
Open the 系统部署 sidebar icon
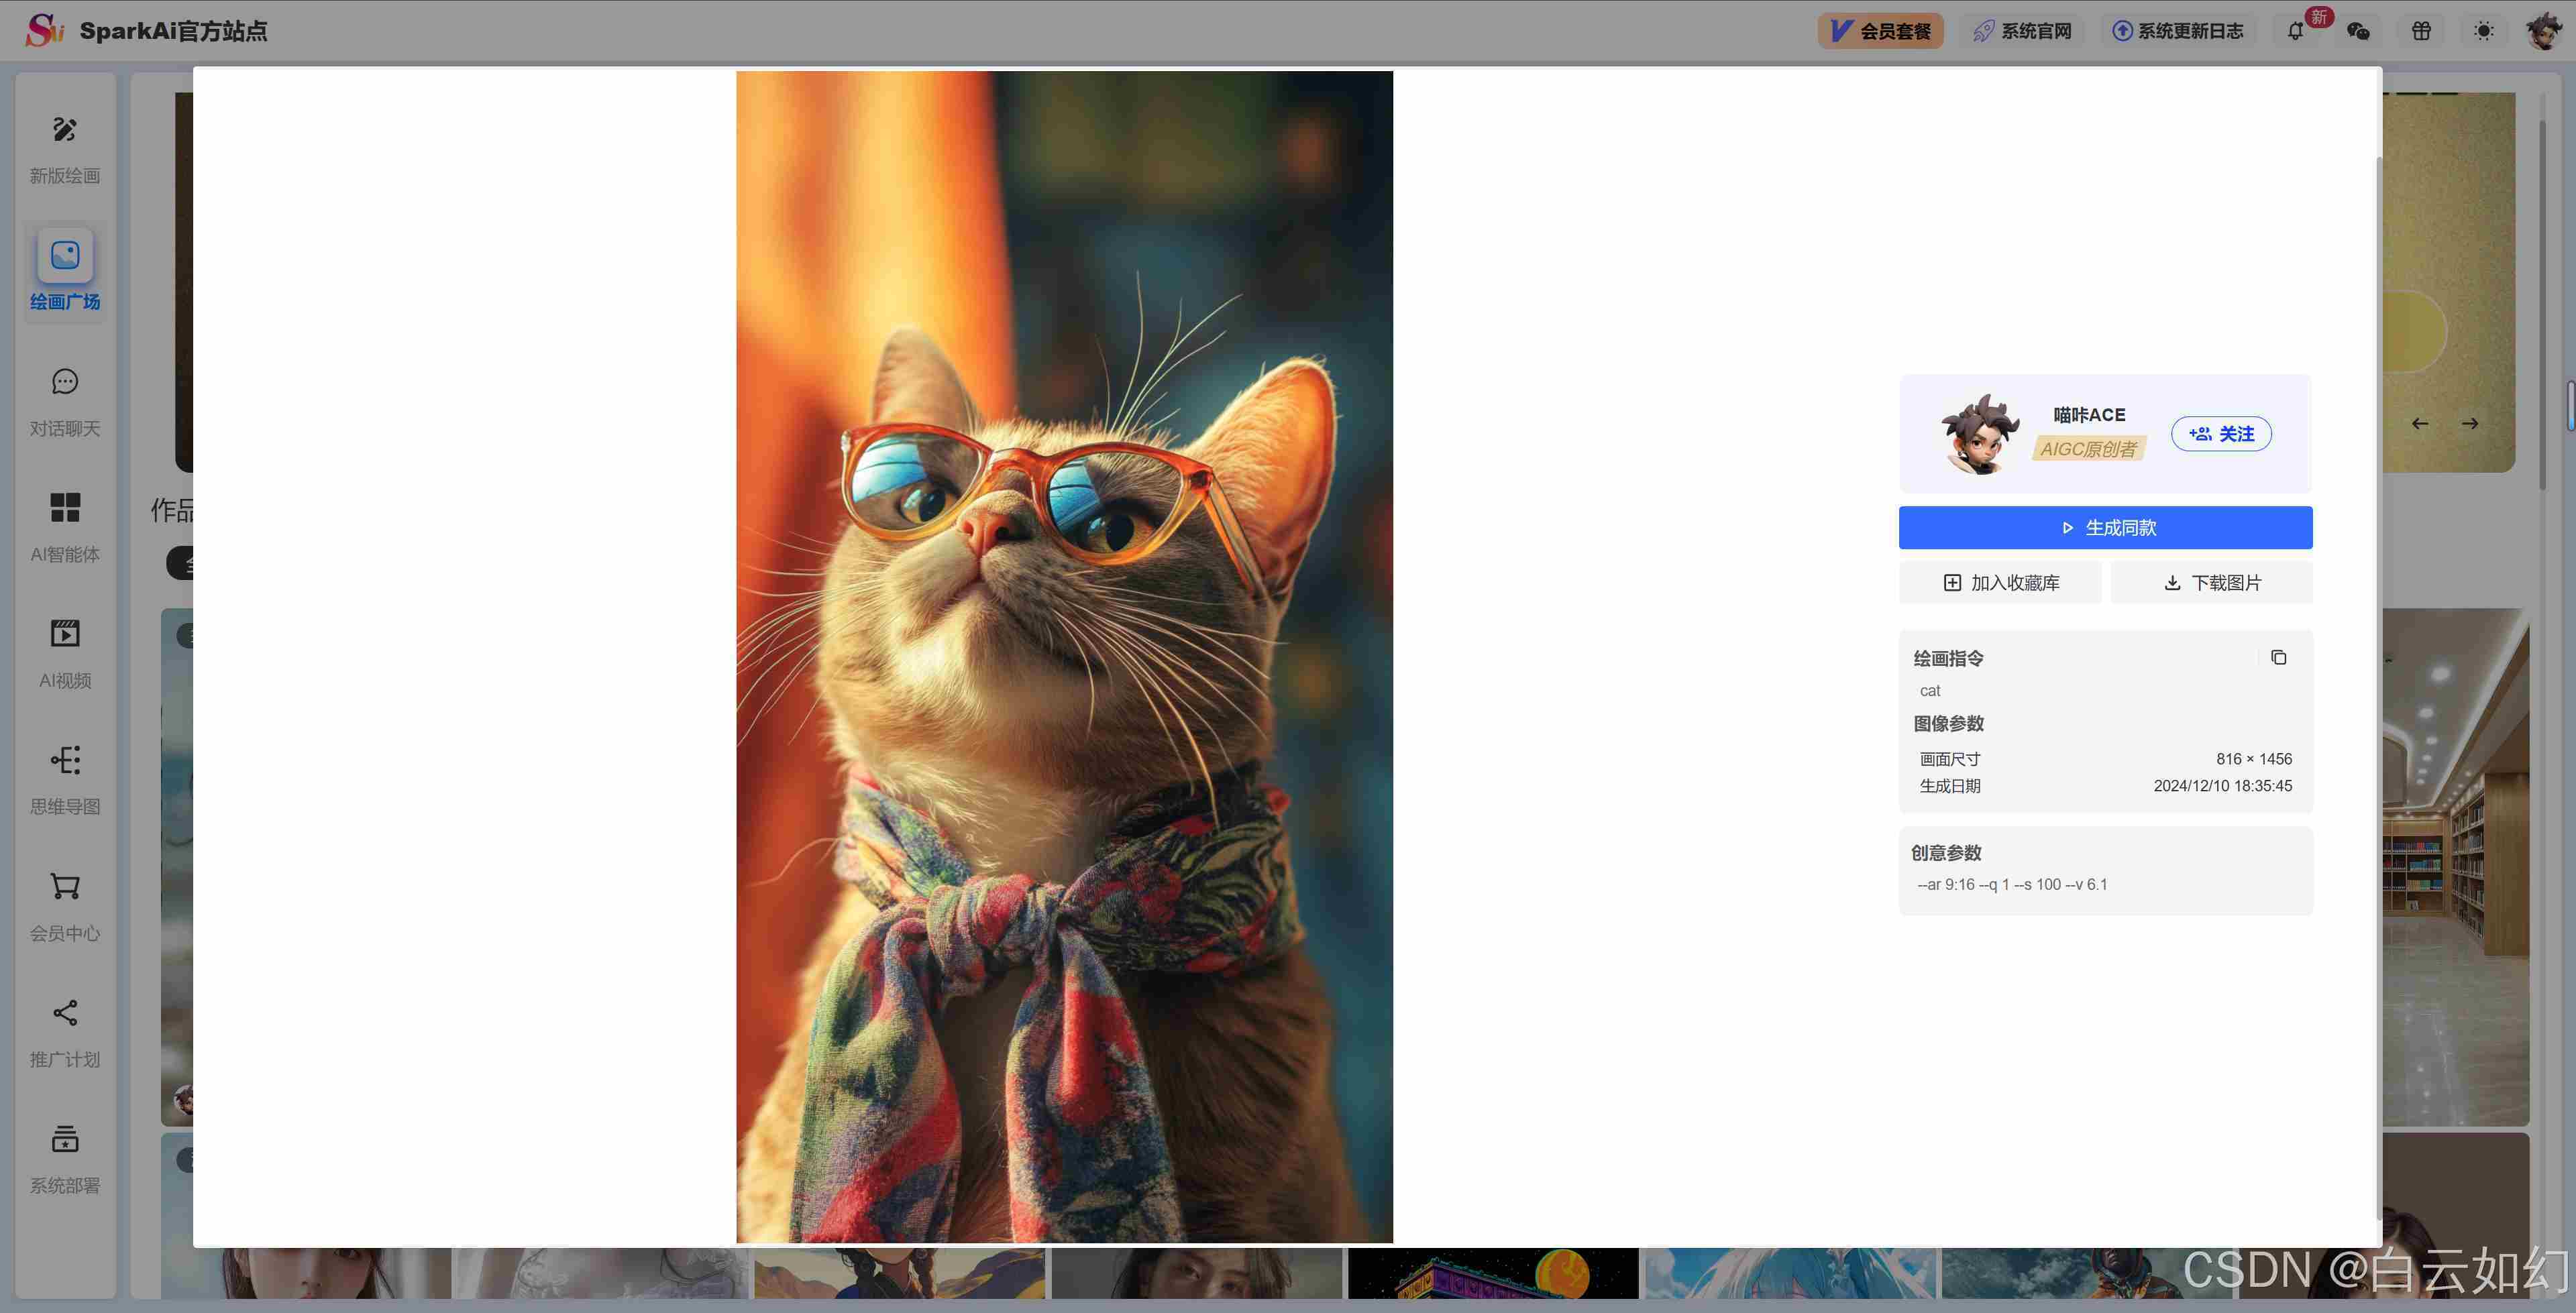65,1139
